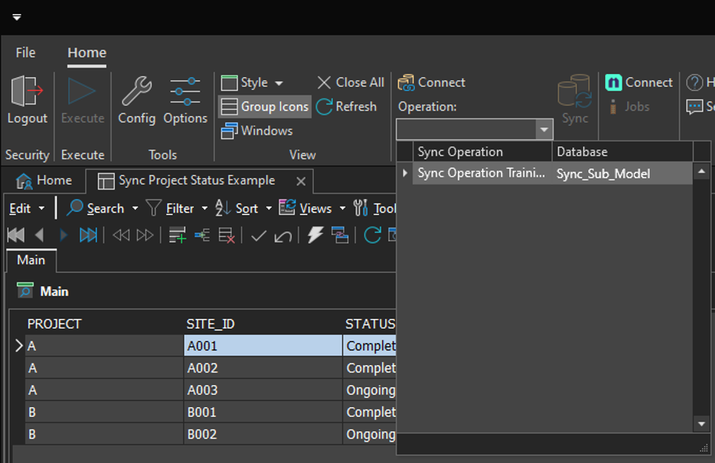Commit changes with the checkmark icon
715x463 pixels.
point(259,235)
